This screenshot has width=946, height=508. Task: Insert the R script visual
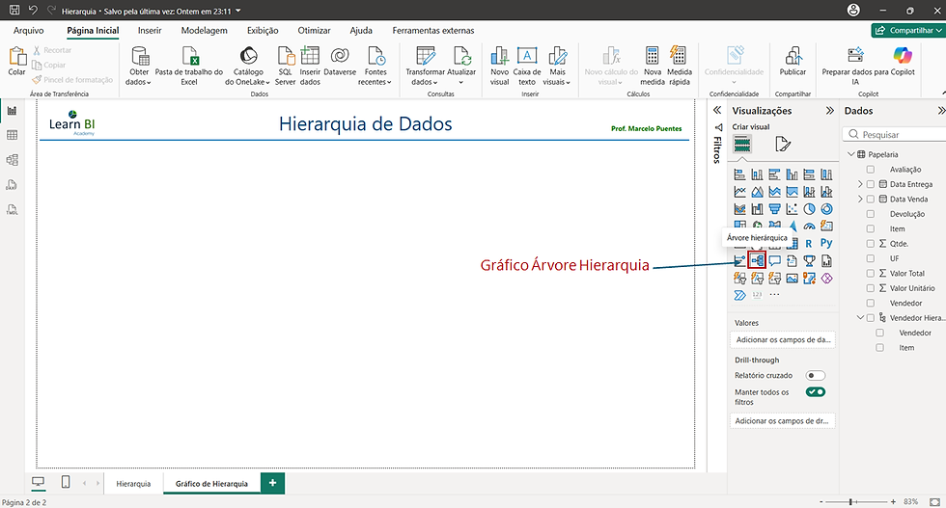click(x=809, y=244)
